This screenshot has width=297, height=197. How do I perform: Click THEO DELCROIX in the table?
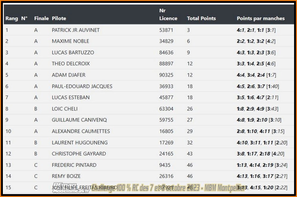point(71,64)
